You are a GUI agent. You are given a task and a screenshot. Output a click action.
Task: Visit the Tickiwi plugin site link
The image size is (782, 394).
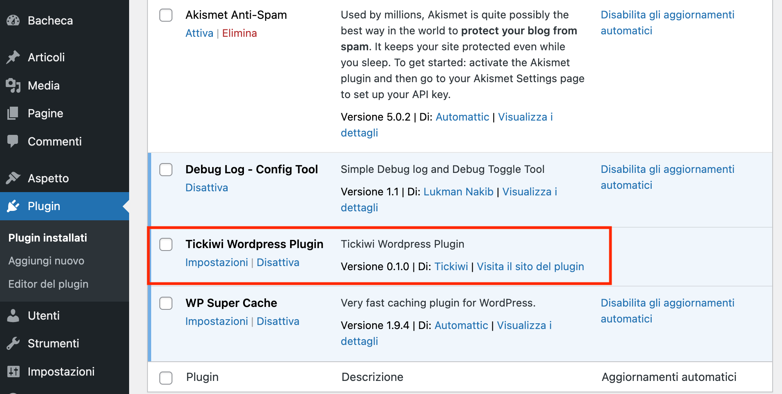click(x=530, y=266)
